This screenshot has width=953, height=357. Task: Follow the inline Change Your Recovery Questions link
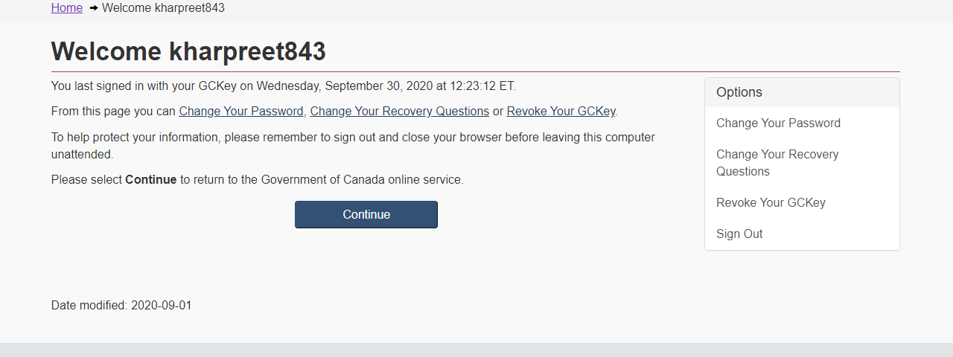399,112
